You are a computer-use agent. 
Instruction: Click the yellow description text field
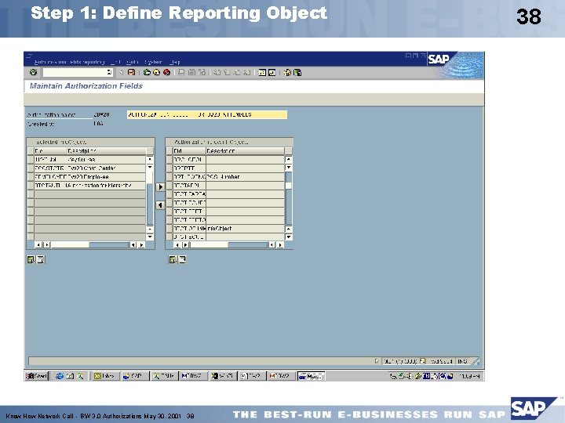207,114
